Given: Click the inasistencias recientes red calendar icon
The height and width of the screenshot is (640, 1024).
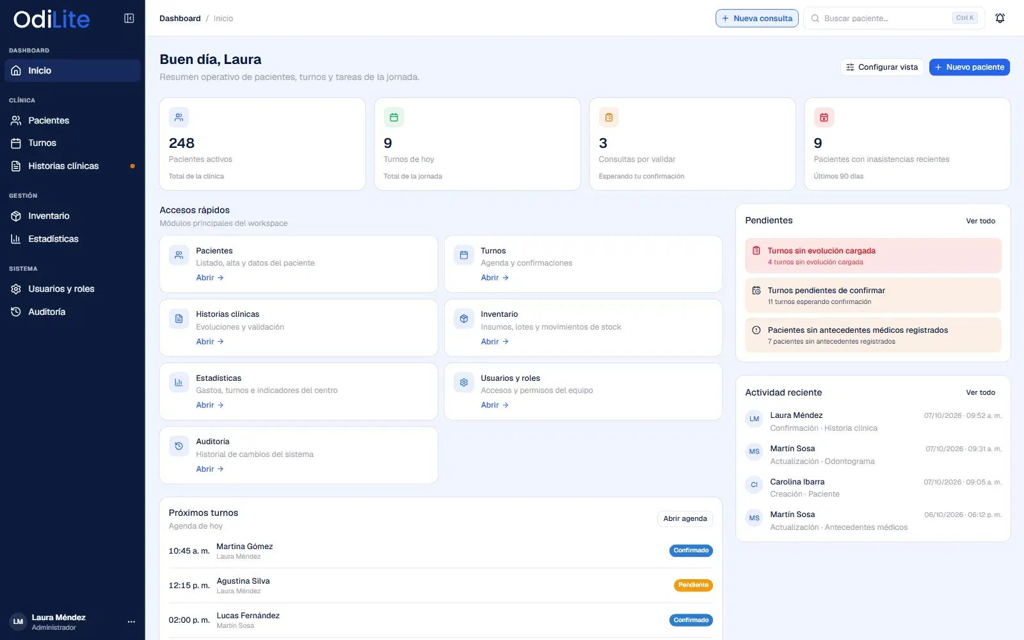Looking at the screenshot, I should point(824,117).
